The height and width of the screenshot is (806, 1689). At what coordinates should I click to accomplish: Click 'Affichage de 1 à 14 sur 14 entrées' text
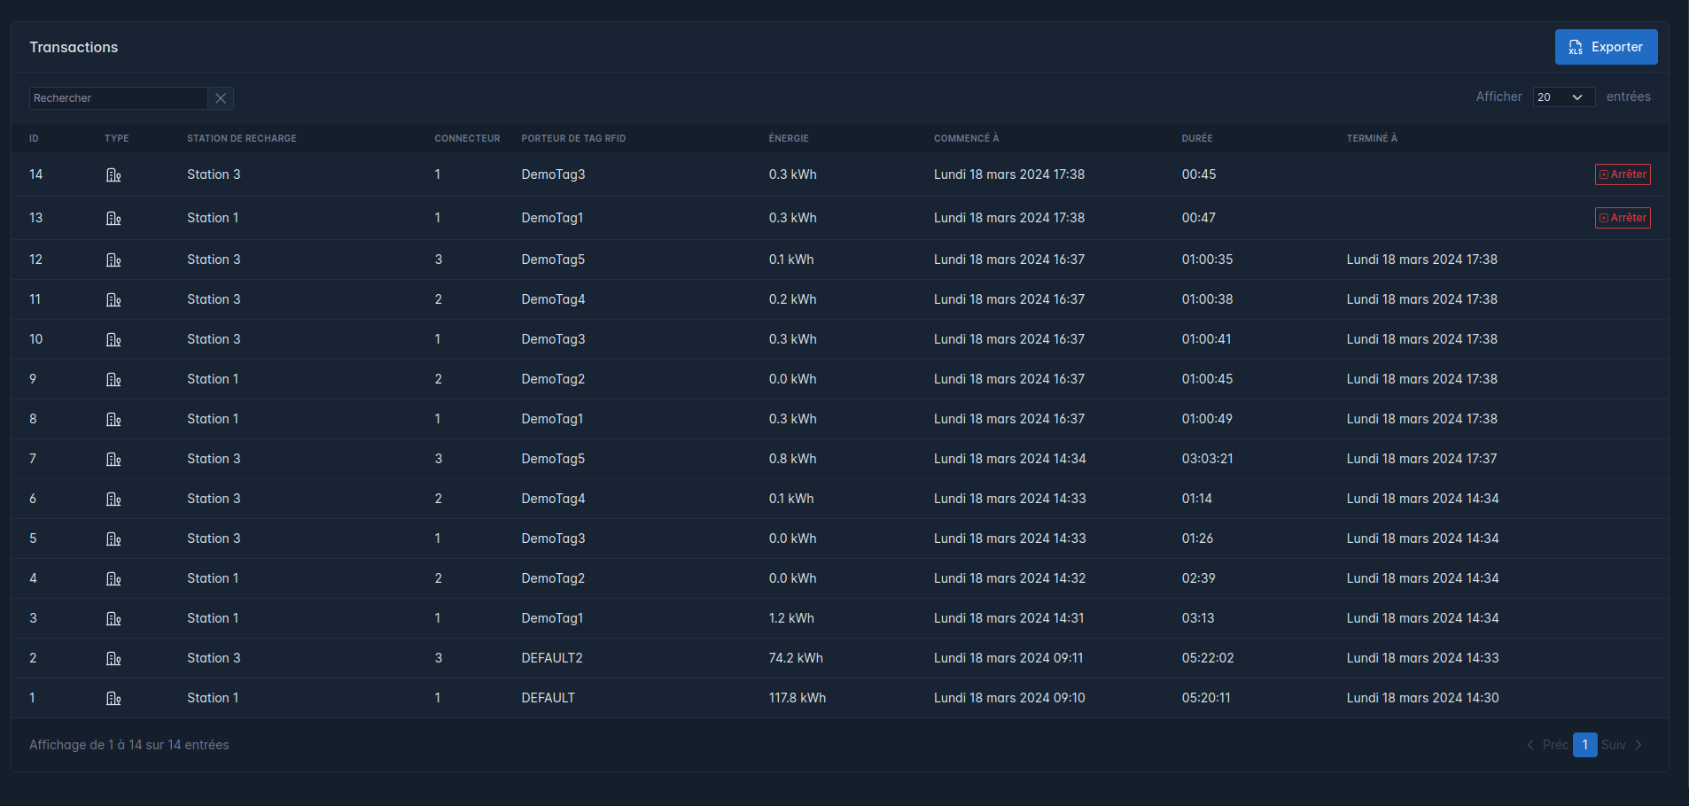click(x=129, y=745)
